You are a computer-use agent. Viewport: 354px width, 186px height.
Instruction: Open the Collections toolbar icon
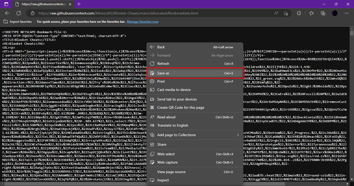point(323,13)
